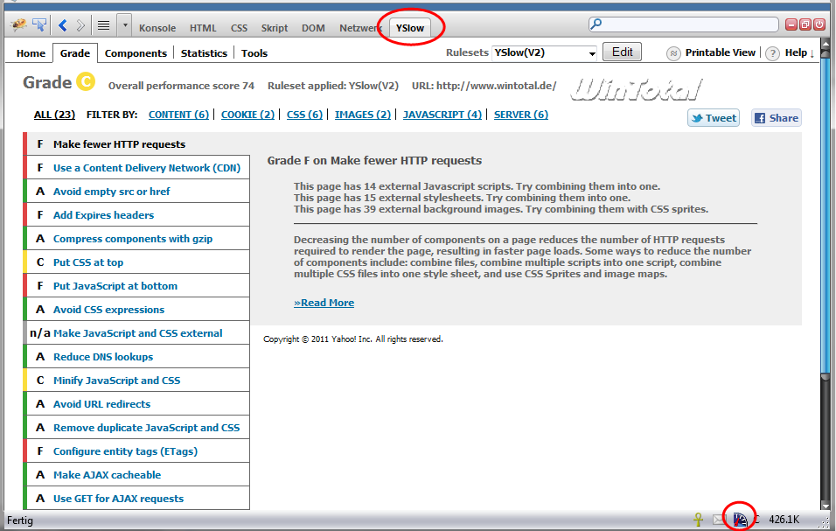
Task: Select Make JavaScript and CSS external rule
Action: [136, 333]
